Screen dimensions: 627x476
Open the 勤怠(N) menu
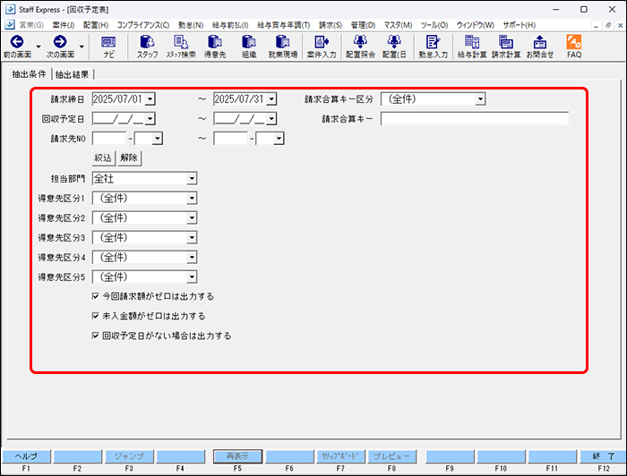191,25
